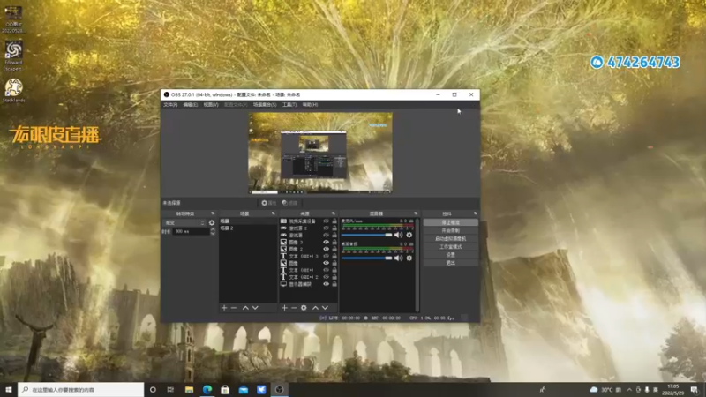This screenshot has width=706, height=397.
Task: Open the QQ图片 desktop icon
Action: (x=13, y=19)
